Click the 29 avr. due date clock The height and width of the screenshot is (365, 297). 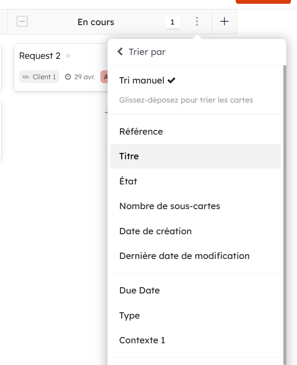[x=68, y=77]
